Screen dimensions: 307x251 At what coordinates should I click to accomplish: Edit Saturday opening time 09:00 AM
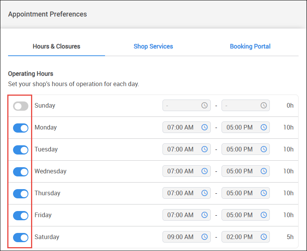pyautogui.click(x=187, y=237)
